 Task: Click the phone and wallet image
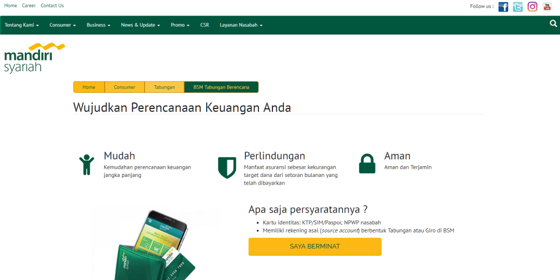coord(155,244)
